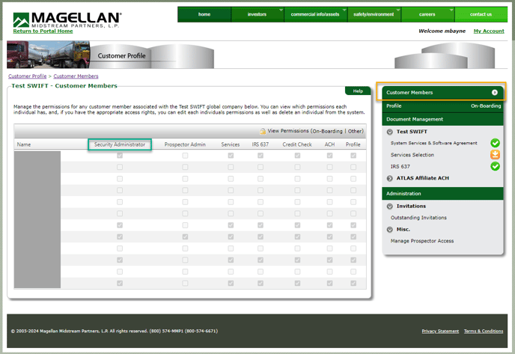Click the trucks banner image
This screenshot has height=354, width=515.
tap(48, 55)
